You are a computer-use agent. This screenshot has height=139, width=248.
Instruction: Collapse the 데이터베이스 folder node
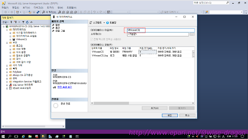pos(7,30)
